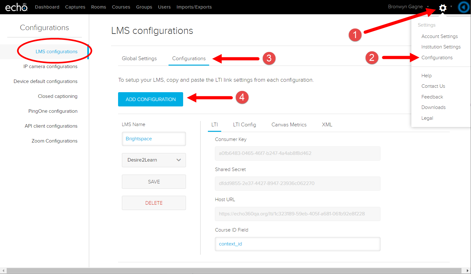Image resolution: width=471 pixels, height=274 pixels.
Task: Open PingOne configuration in sidebar
Action: [x=53, y=111]
